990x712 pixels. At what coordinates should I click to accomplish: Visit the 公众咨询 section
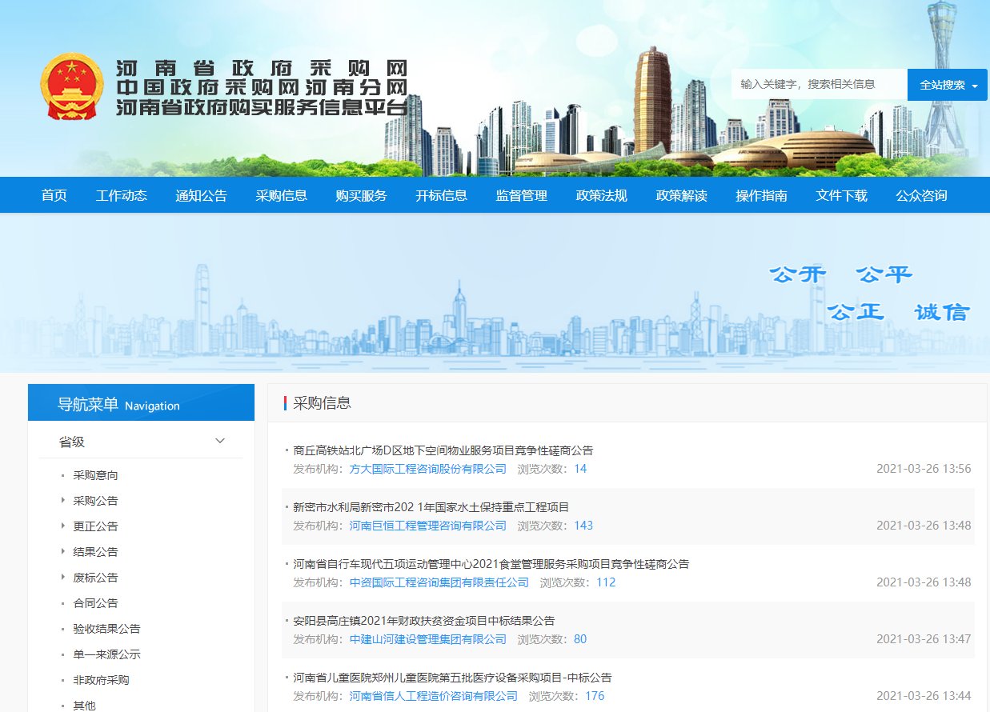pyautogui.click(x=921, y=194)
